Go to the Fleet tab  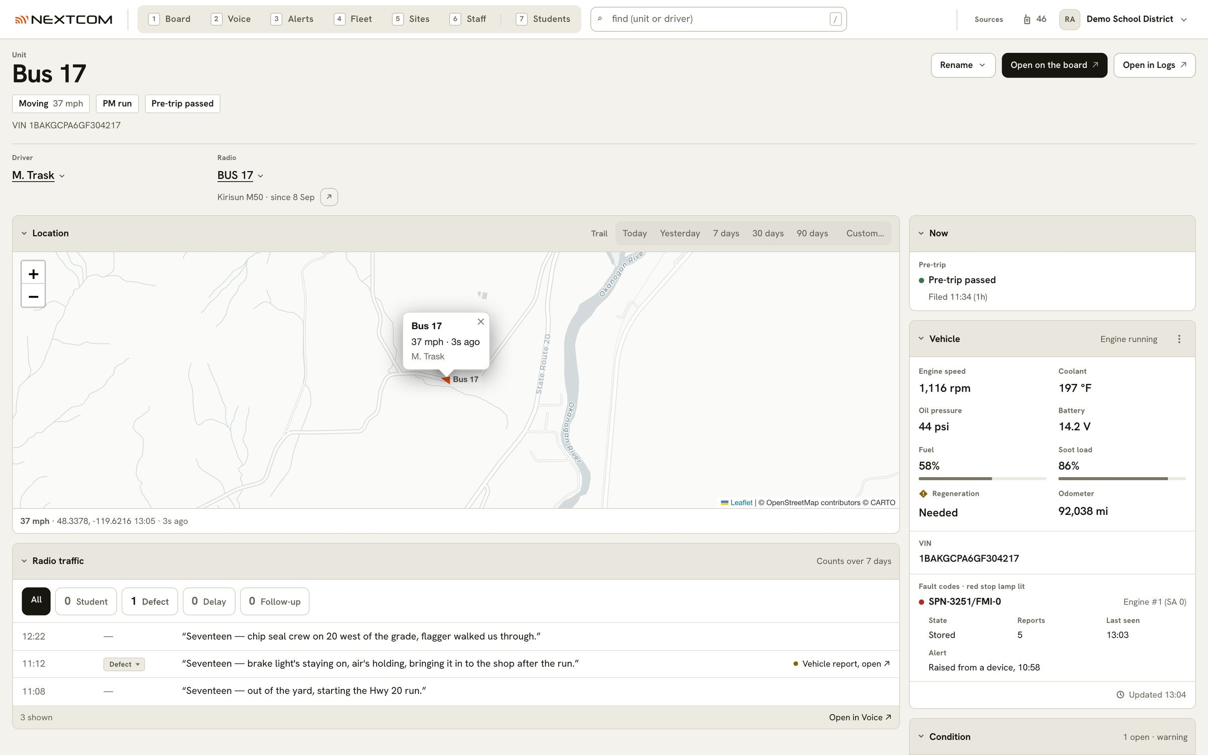[x=353, y=19]
